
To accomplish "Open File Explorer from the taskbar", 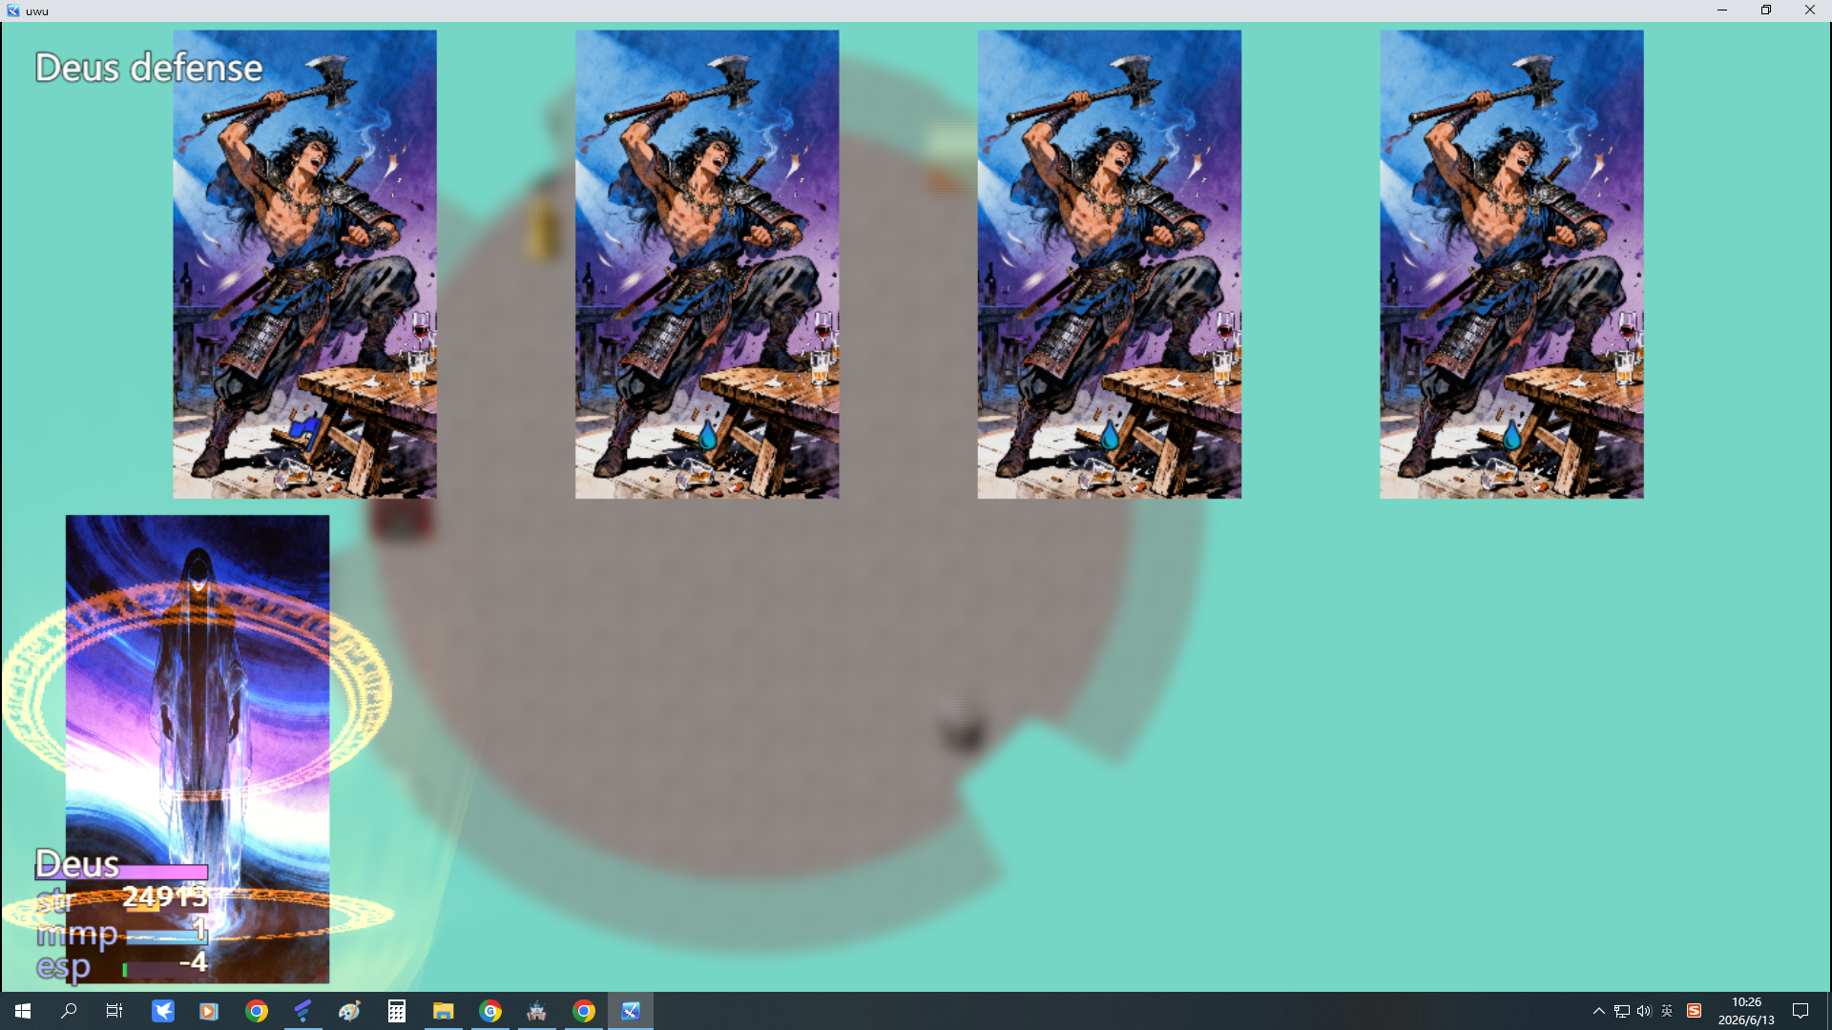I will (x=444, y=1011).
